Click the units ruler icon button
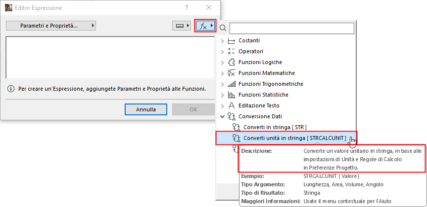 click(181, 25)
